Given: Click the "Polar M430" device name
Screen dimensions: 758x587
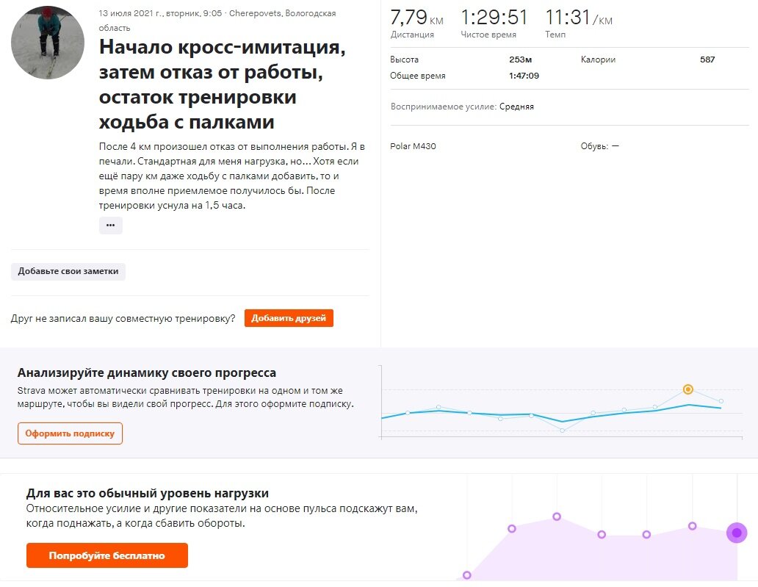Looking at the screenshot, I should coord(412,145).
